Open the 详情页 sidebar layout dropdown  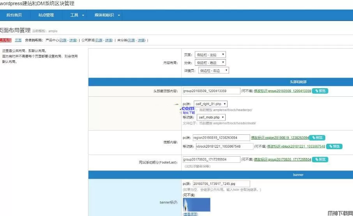(214, 70)
